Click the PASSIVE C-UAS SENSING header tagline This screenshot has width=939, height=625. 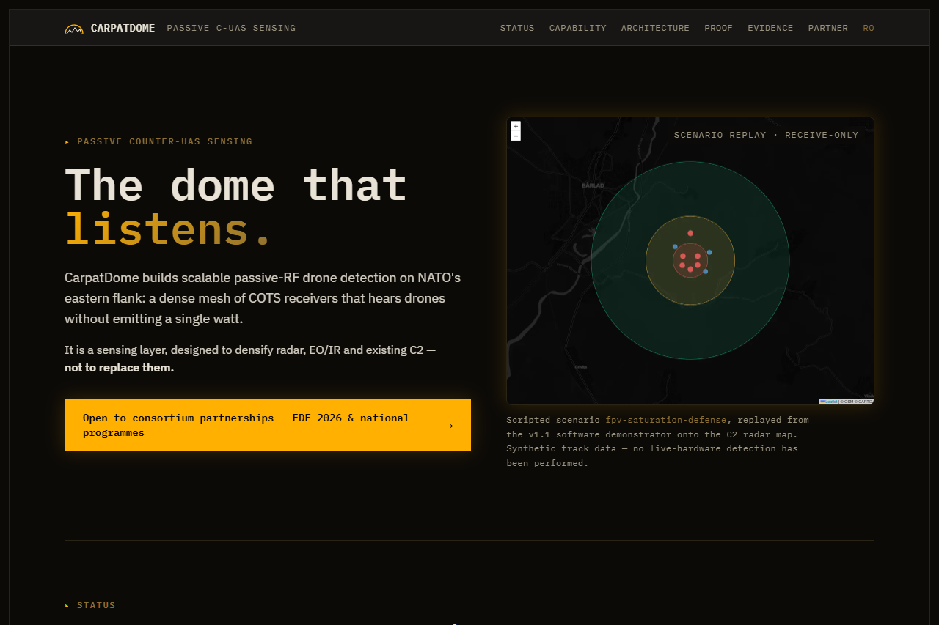[231, 28]
